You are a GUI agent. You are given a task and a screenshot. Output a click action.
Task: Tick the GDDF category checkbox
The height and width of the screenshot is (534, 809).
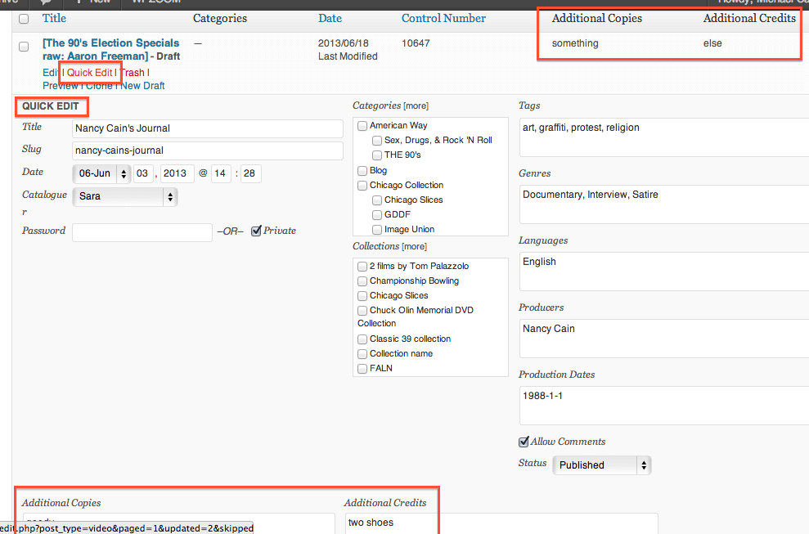point(377,215)
